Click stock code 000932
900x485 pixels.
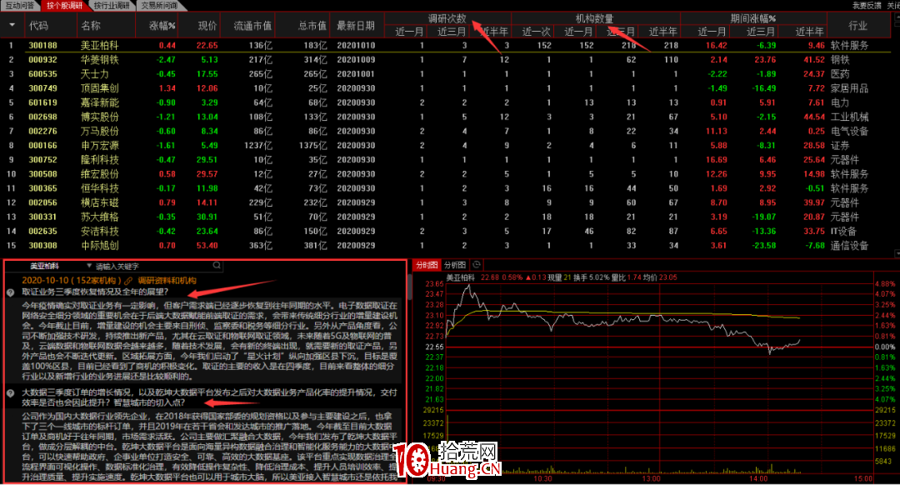[43, 60]
